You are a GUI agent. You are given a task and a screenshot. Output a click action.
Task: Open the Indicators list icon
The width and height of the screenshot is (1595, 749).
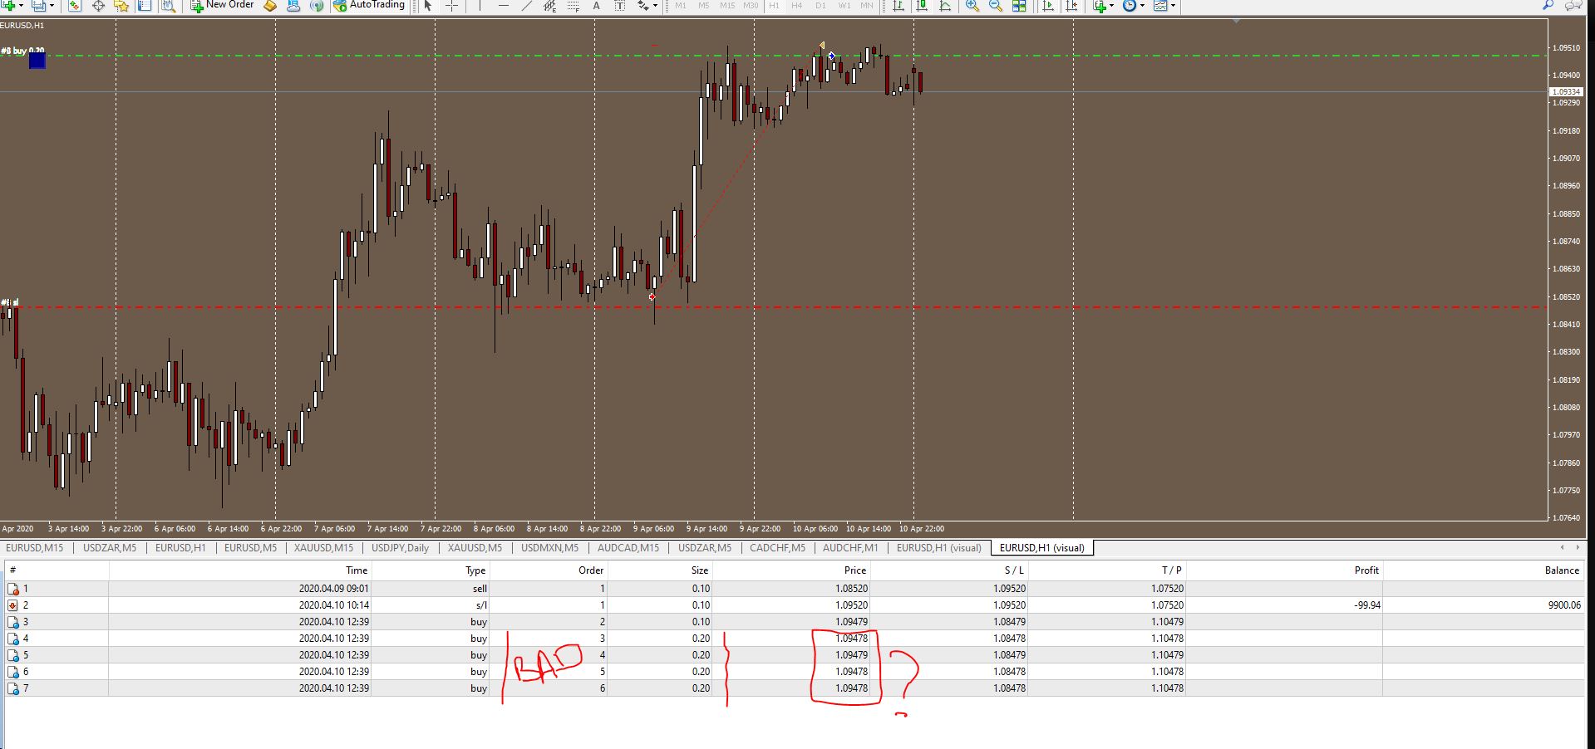click(x=1100, y=6)
